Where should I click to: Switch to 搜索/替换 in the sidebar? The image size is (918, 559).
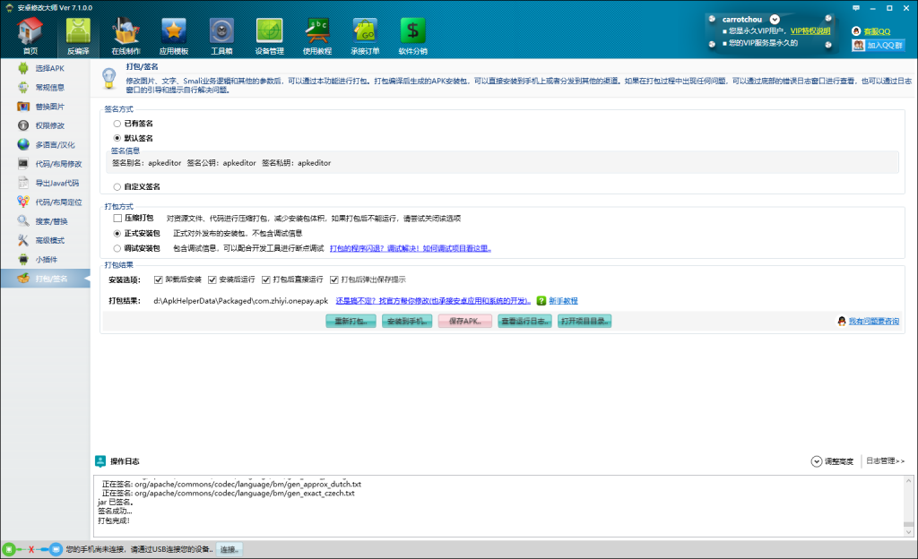coord(50,220)
